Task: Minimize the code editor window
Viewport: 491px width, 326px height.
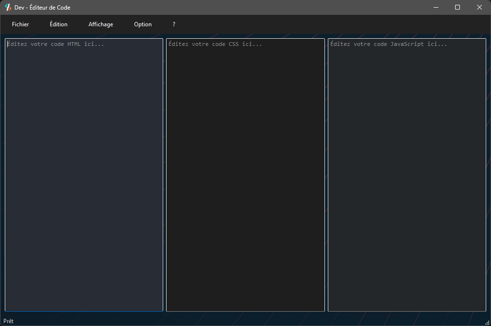Action: click(x=436, y=7)
